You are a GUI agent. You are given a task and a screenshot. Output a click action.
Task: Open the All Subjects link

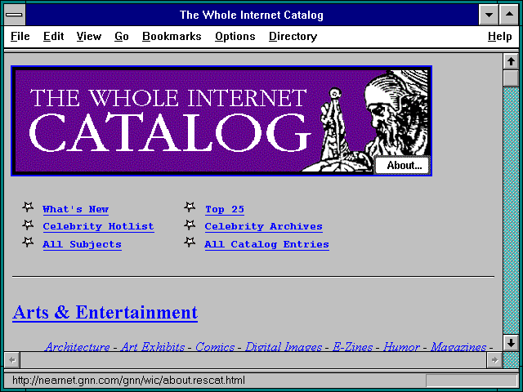pyautogui.click(x=82, y=244)
